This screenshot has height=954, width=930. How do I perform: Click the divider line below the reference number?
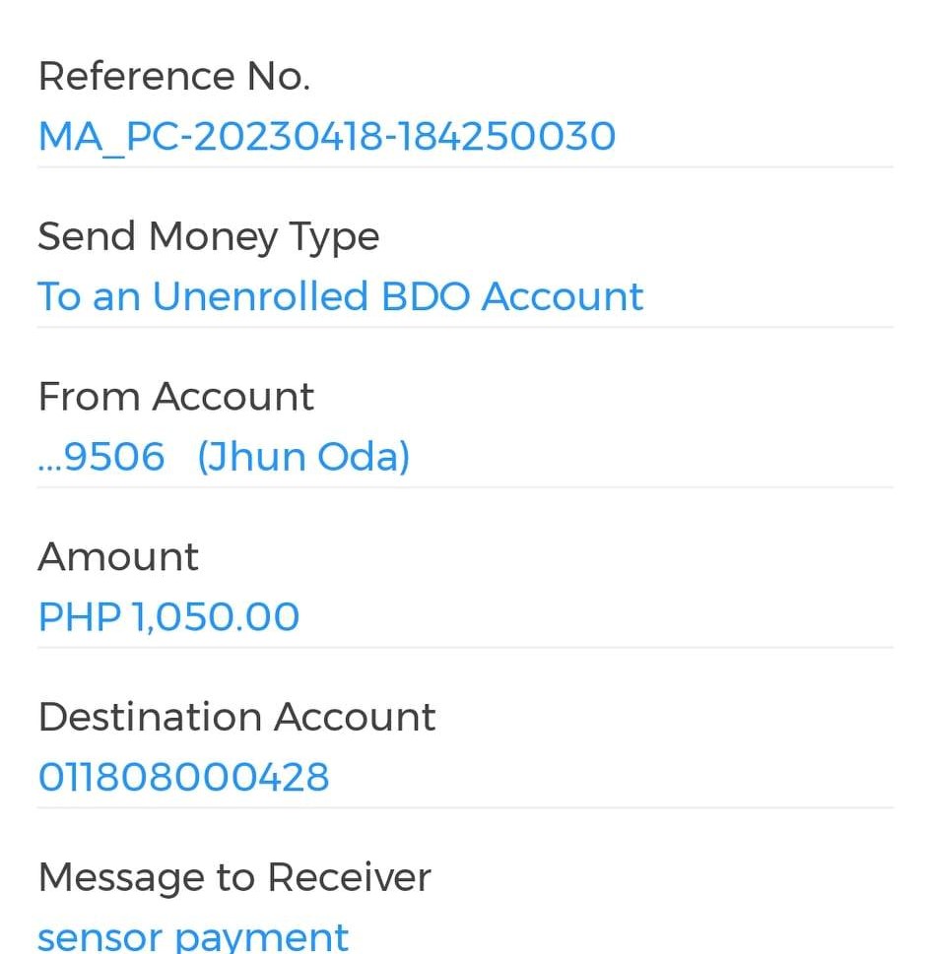coord(465,167)
